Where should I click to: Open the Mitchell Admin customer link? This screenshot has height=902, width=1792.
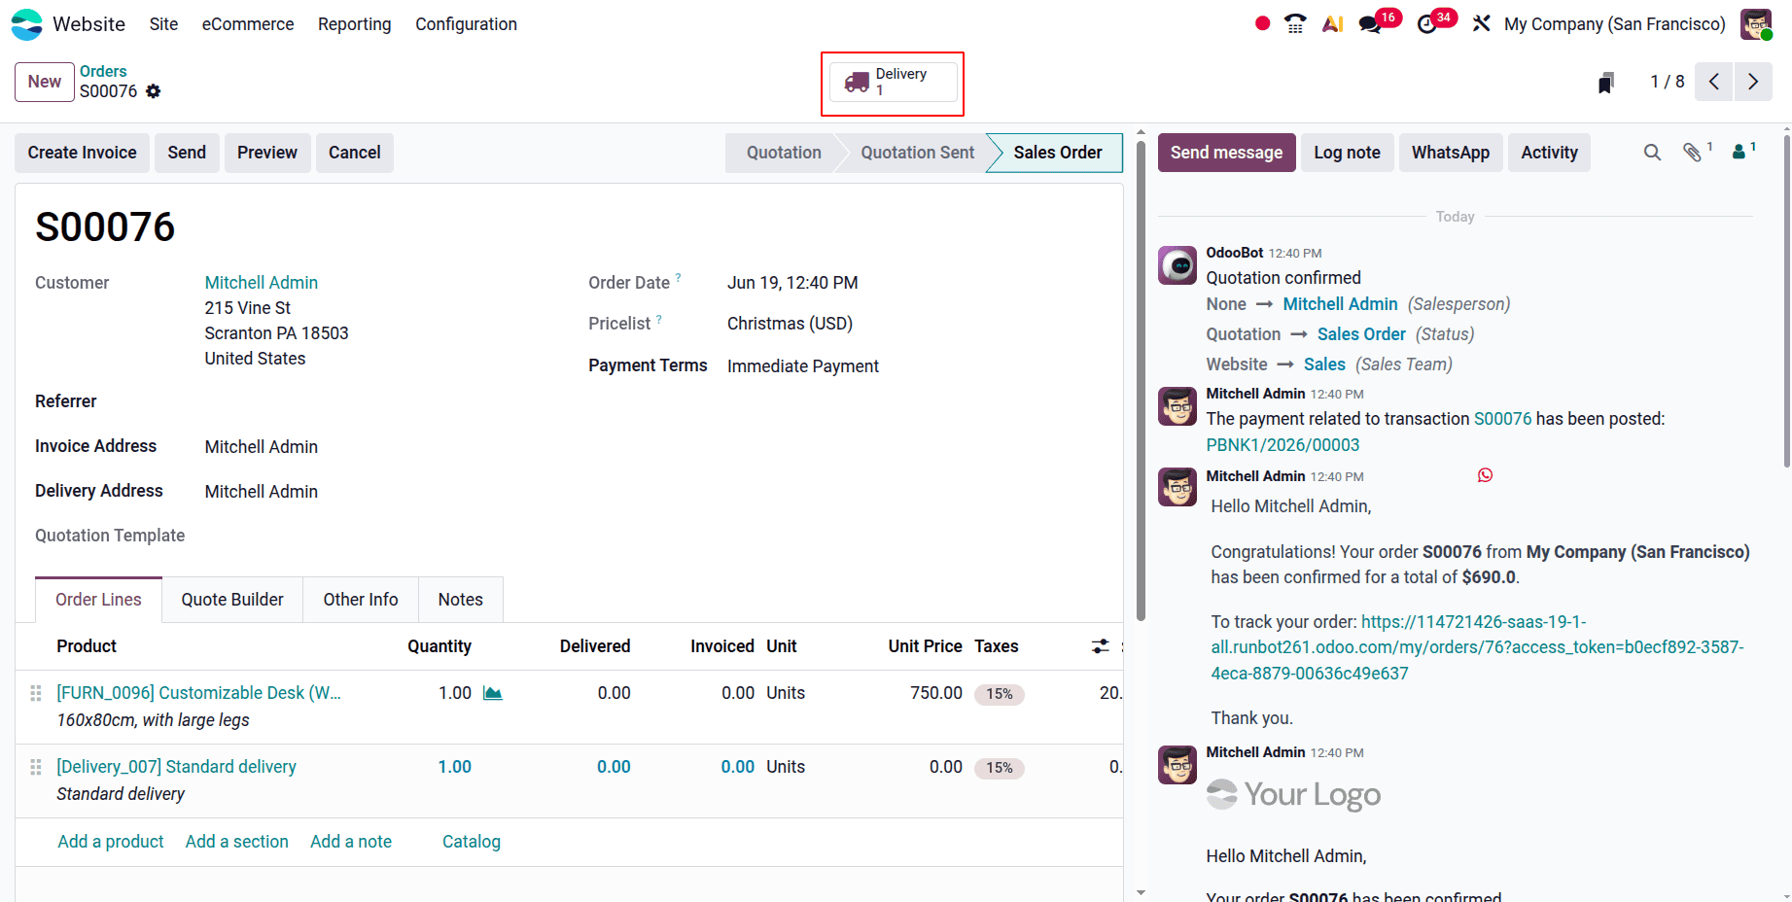click(x=262, y=283)
